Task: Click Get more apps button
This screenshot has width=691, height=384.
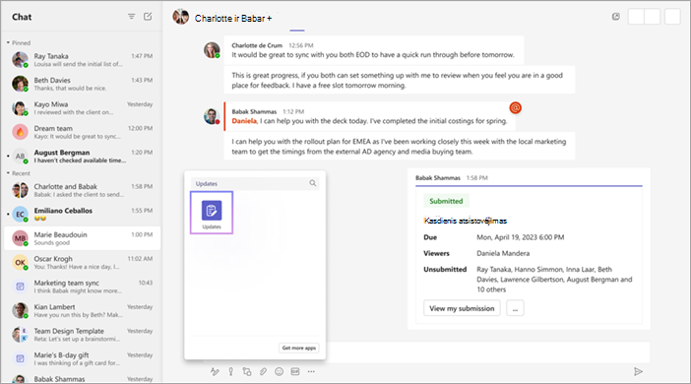Action: 299,348
